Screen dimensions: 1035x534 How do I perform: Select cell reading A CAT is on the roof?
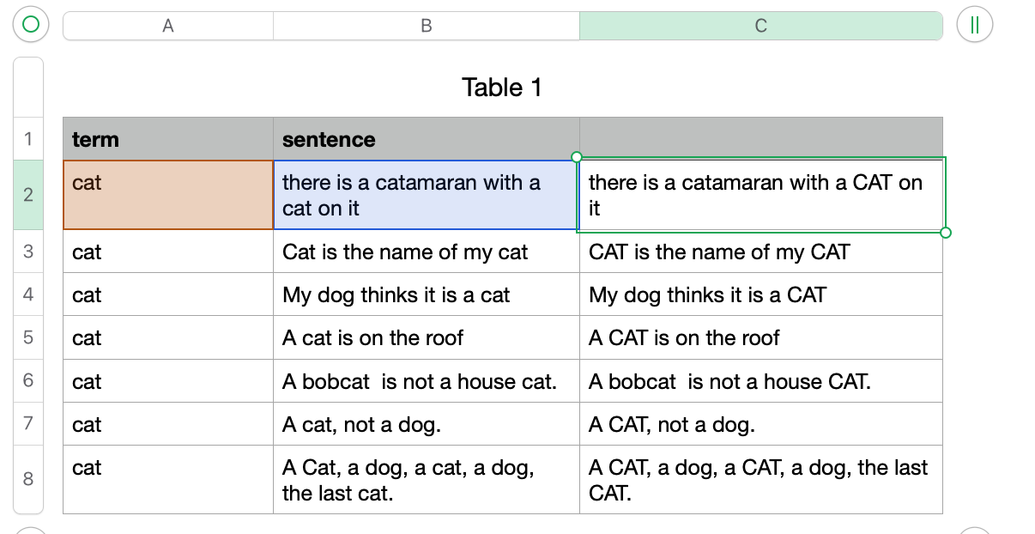[x=760, y=337]
